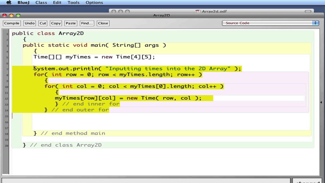325x183 pixels.
Task: Click the '// end class Array2D' comment
Action: pos(66,145)
